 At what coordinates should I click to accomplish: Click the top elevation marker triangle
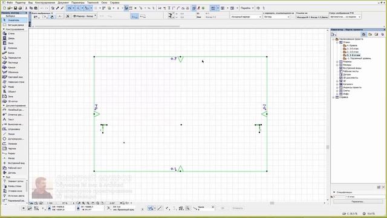click(180, 59)
